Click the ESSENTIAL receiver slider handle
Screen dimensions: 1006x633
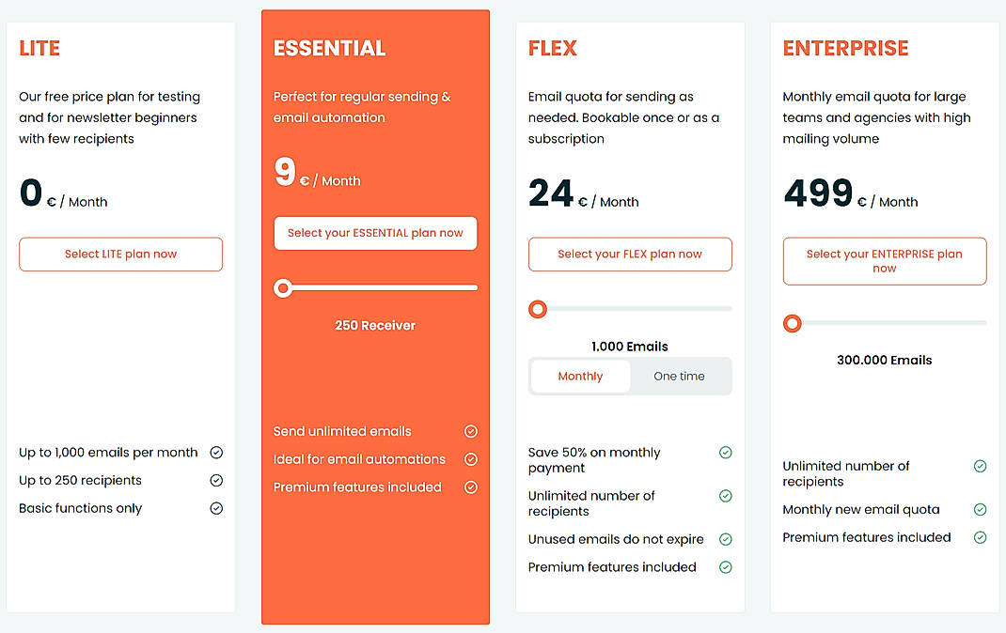click(283, 288)
